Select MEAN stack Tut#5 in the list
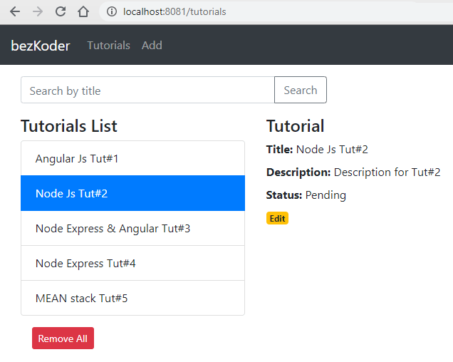 (133, 298)
